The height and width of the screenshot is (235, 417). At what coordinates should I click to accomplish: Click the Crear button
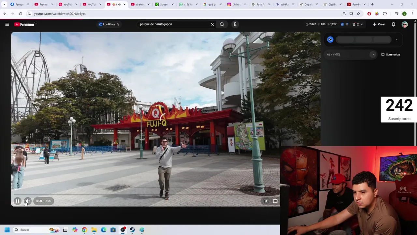(379, 24)
